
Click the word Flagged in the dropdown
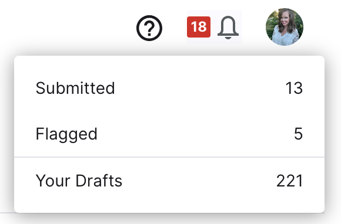pos(66,134)
